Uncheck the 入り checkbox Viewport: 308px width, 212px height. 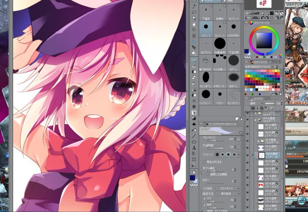pos(204,198)
